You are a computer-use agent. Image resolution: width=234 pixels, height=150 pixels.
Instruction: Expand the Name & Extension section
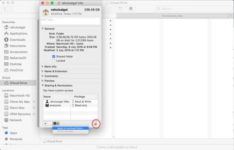click(x=43, y=71)
